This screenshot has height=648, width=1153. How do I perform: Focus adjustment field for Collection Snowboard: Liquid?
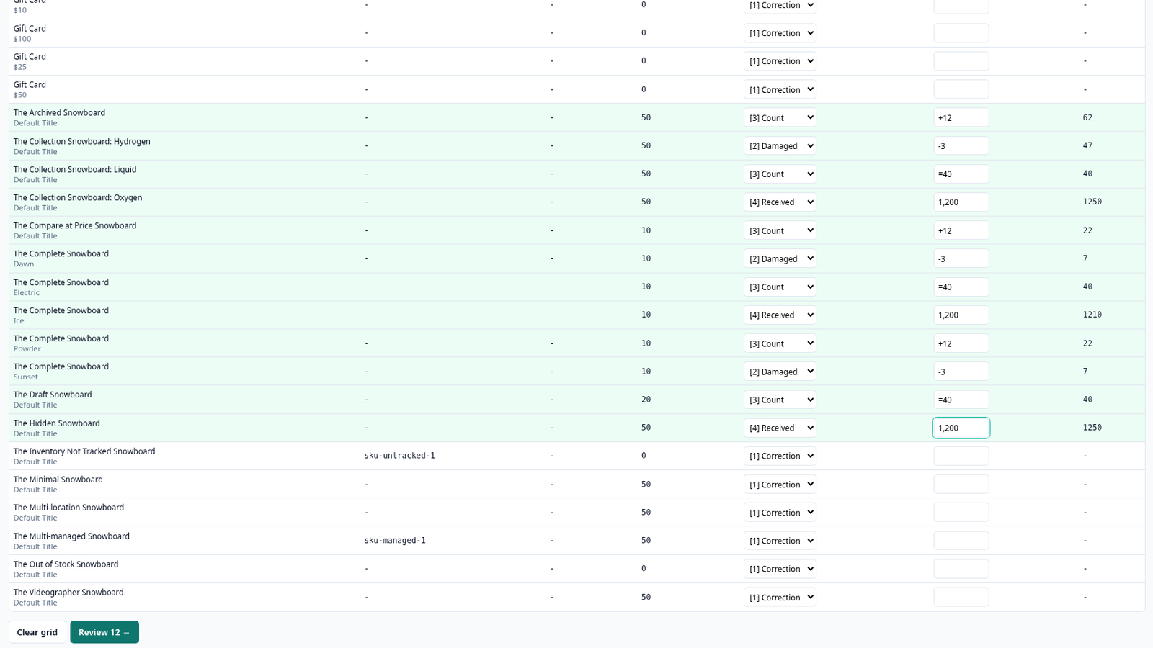click(x=961, y=174)
